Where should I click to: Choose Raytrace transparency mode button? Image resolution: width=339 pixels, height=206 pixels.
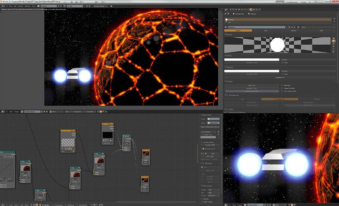(317, 99)
